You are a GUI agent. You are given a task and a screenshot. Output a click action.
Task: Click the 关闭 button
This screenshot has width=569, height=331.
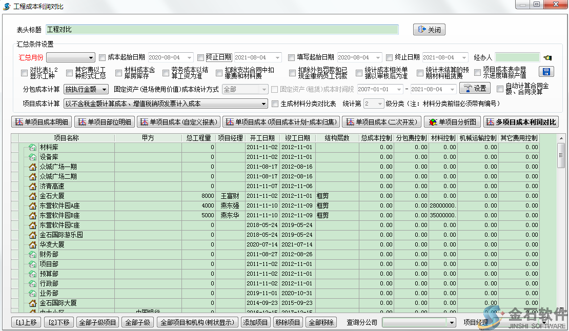[429, 30]
